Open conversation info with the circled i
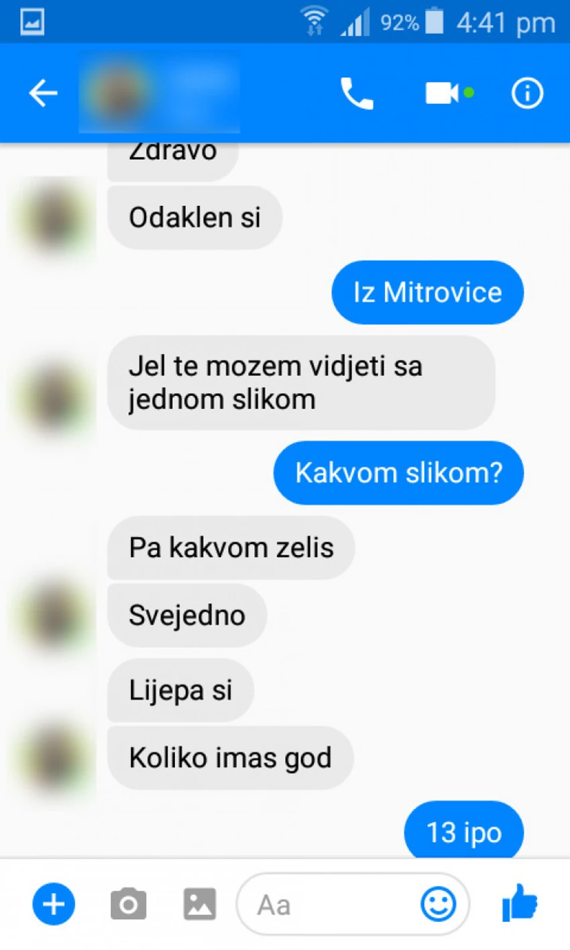 point(527,93)
